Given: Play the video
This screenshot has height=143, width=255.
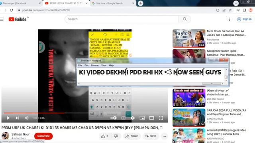Looking at the screenshot, I should coord(8,118).
